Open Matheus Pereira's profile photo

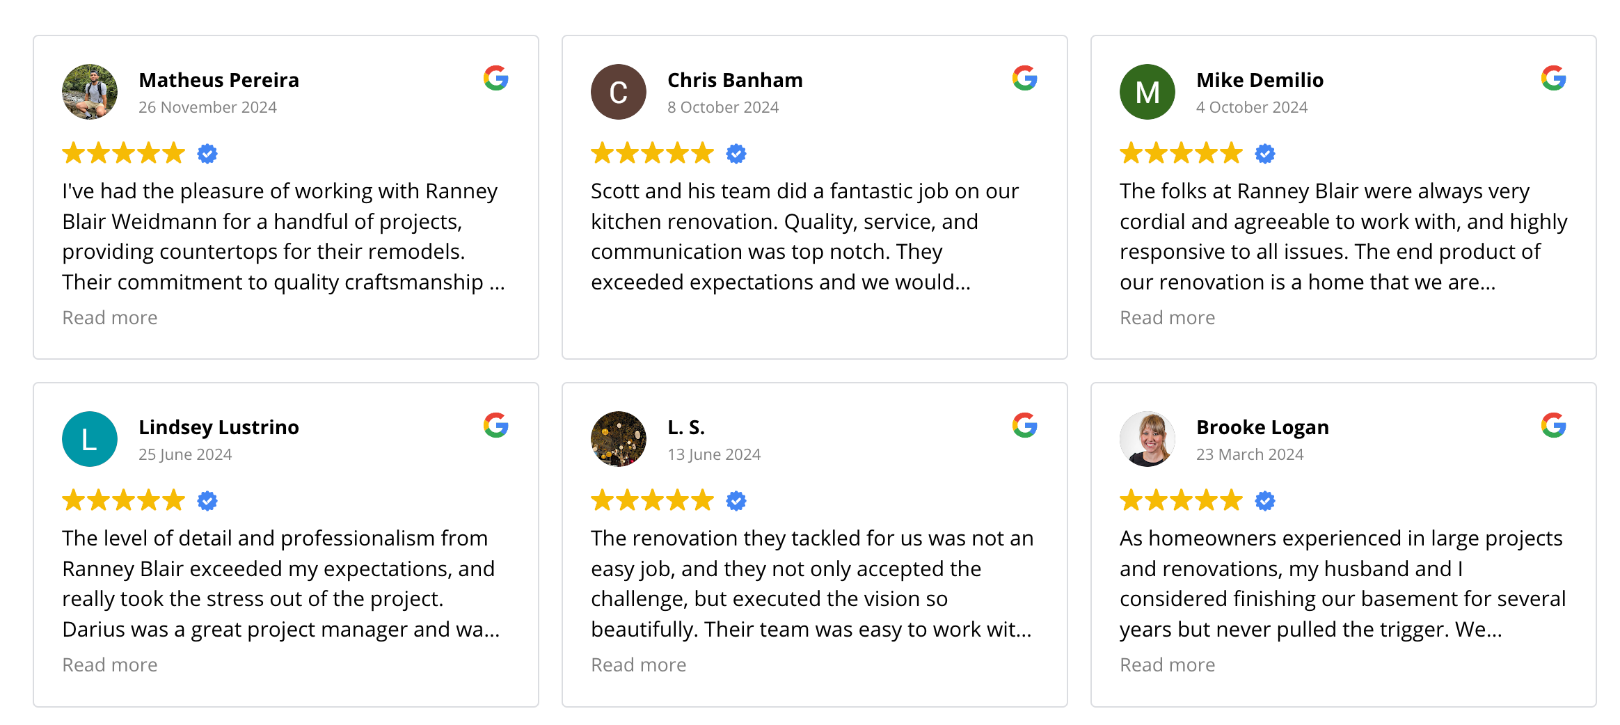(90, 92)
